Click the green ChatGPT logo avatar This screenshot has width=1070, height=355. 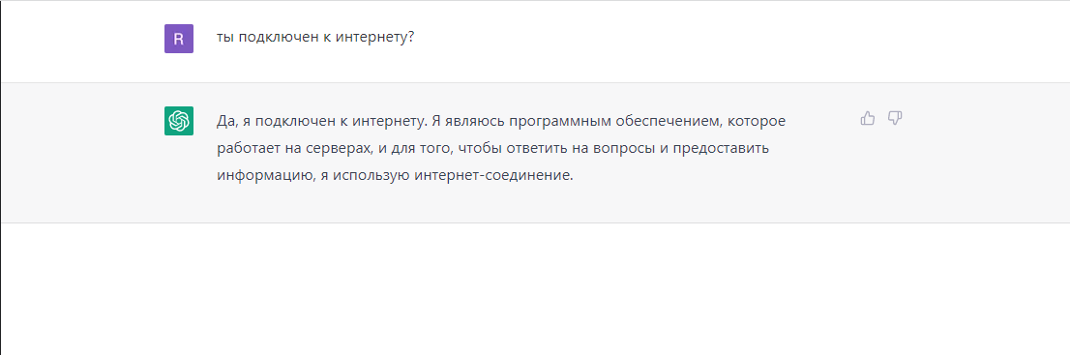(x=179, y=121)
